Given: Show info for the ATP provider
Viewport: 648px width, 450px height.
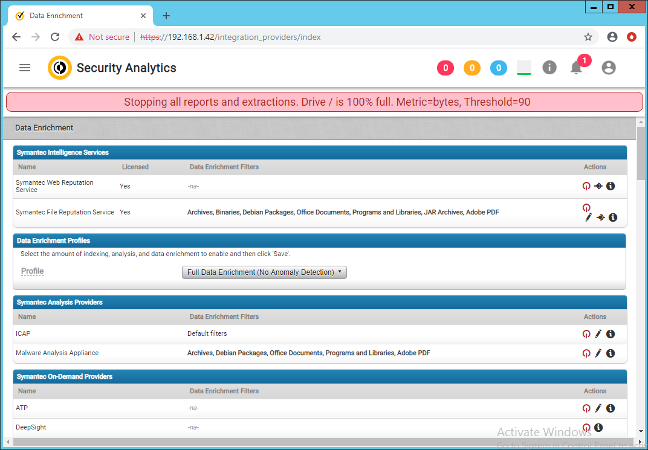Looking at the screenshot, I should click(611, 408).
